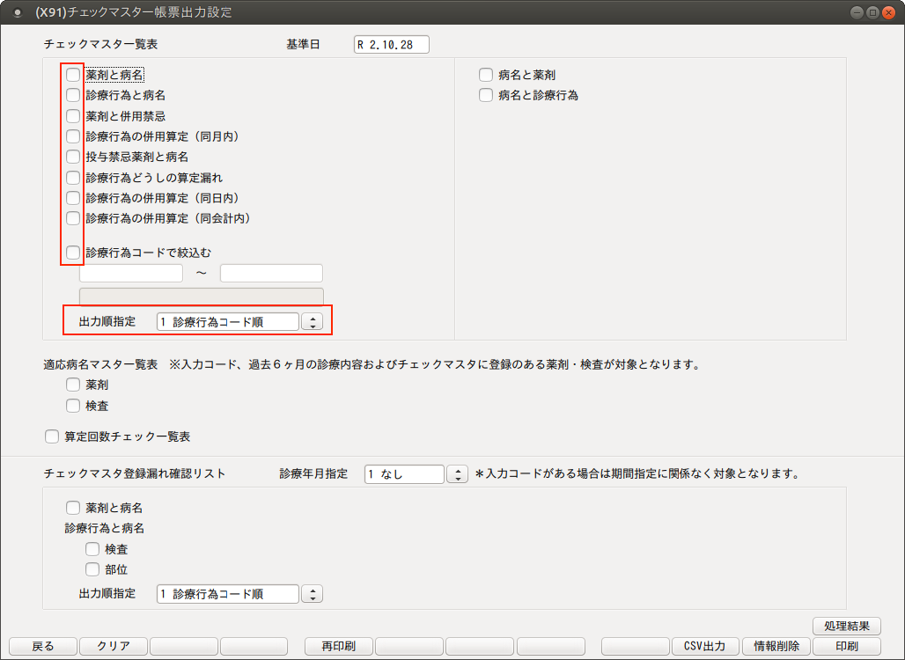Expand the 診療年月指定 dropdown
This screenshot has width=905, height=660.
pos(458,474)
